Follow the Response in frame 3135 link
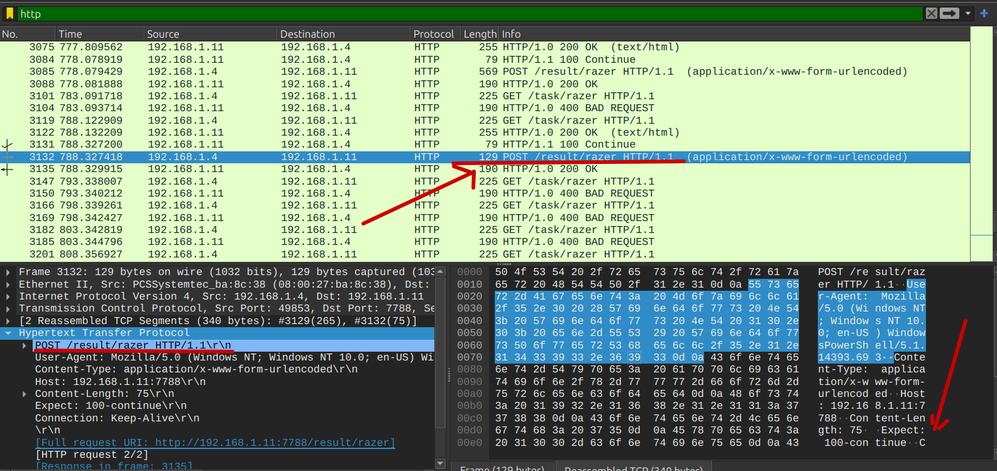The image size is (997, 471). pos(114,466)
